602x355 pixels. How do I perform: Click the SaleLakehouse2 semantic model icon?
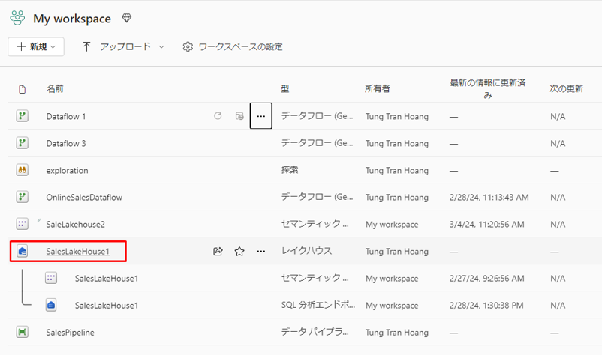pyautogui.click(x=23, y=224)
